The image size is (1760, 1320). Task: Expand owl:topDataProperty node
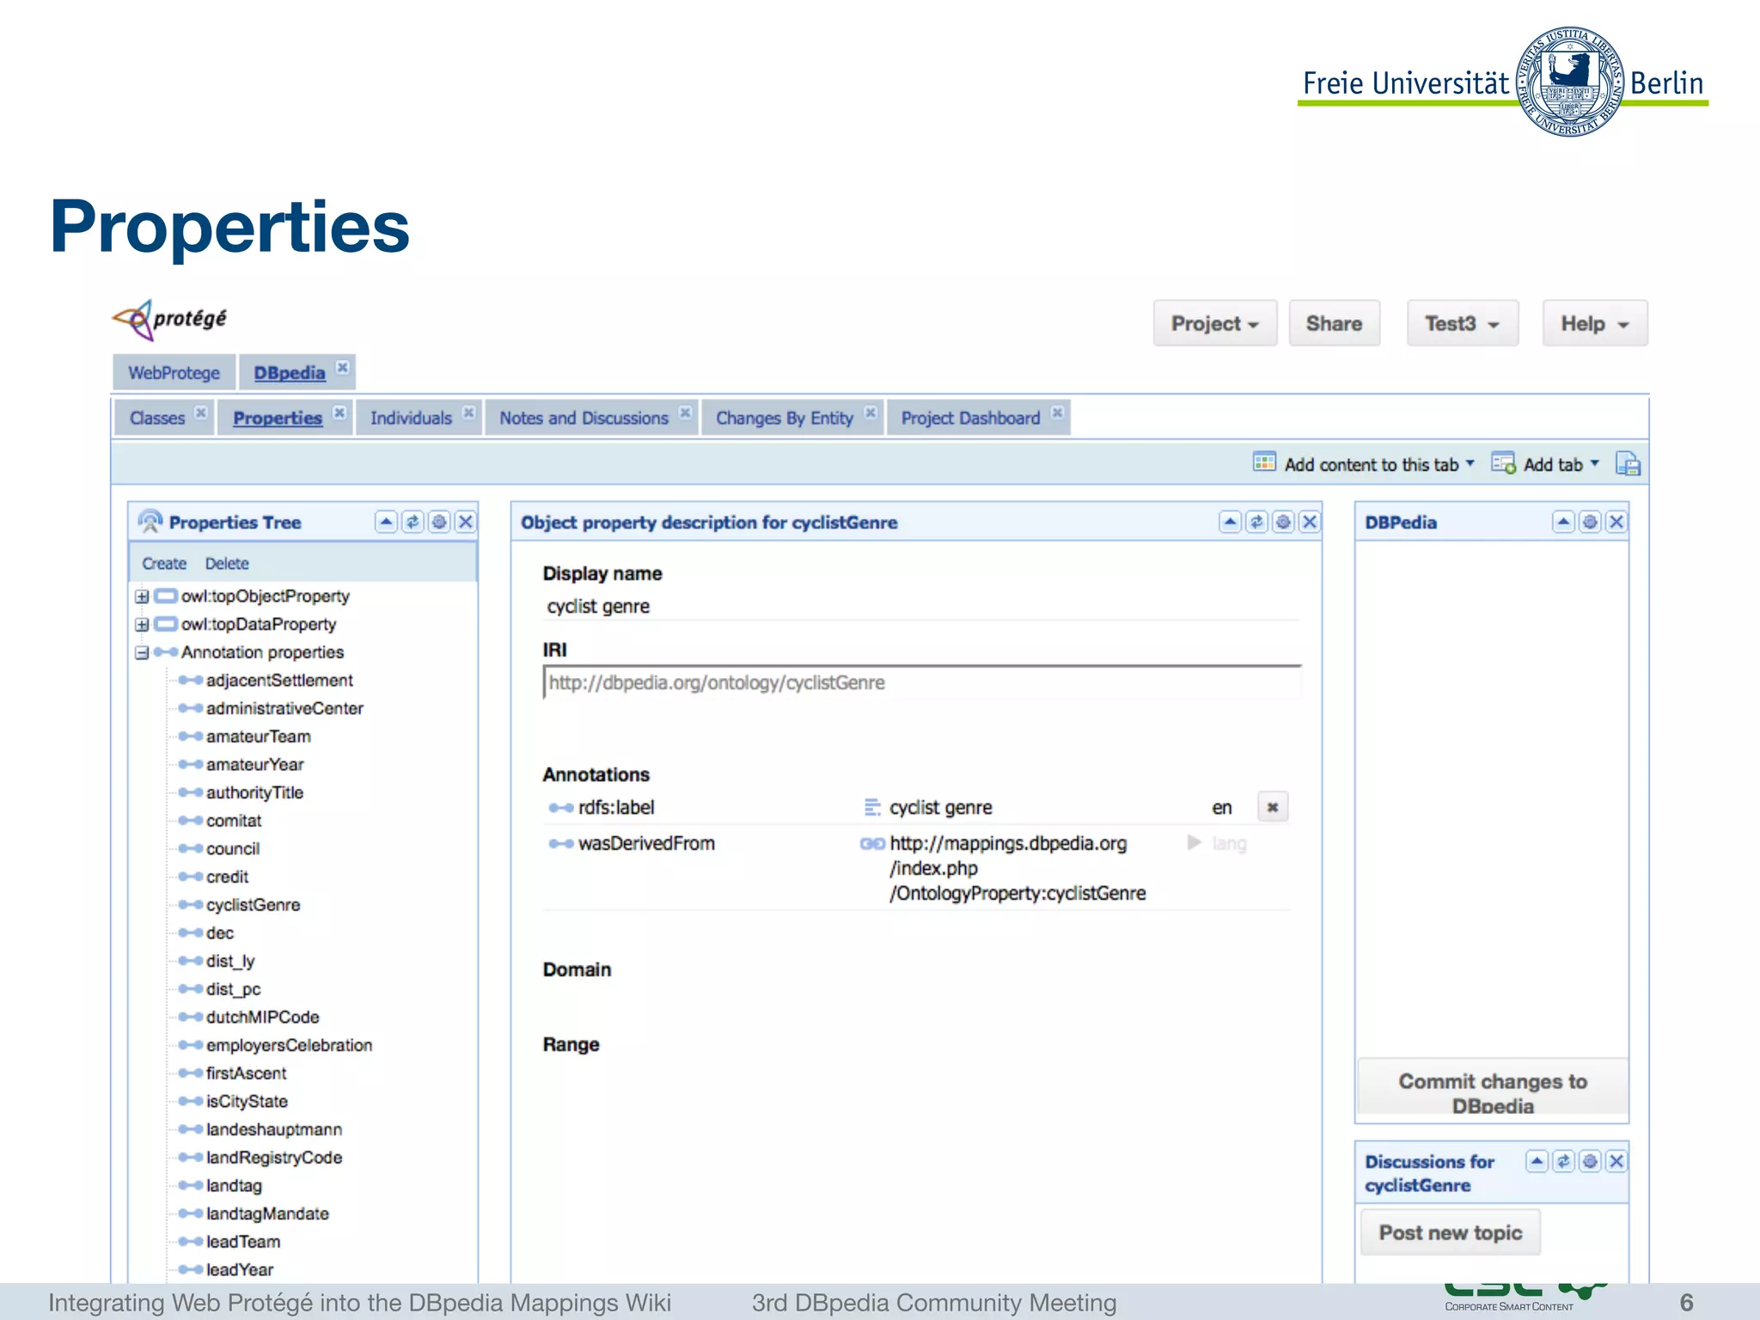coord(142,625)
